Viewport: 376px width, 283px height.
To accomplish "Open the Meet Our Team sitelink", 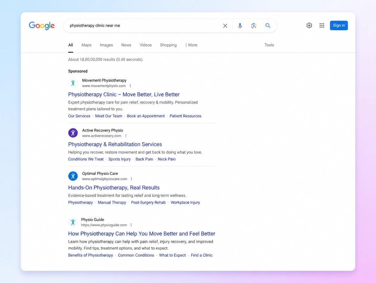I will [108, 116].
